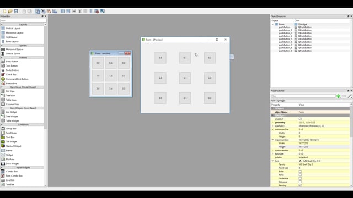Pick Grid Layout in Widget Box
This screenshot has width=353, height=198.
(12, 37)
